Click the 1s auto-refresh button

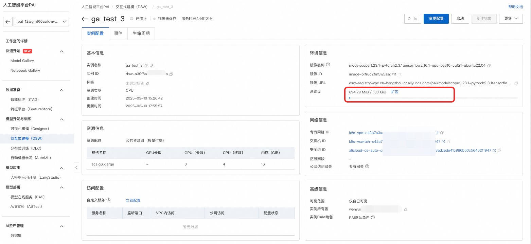pos(413,19)
